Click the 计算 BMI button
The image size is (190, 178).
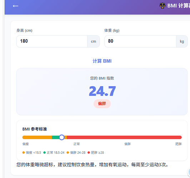point(102,61)
